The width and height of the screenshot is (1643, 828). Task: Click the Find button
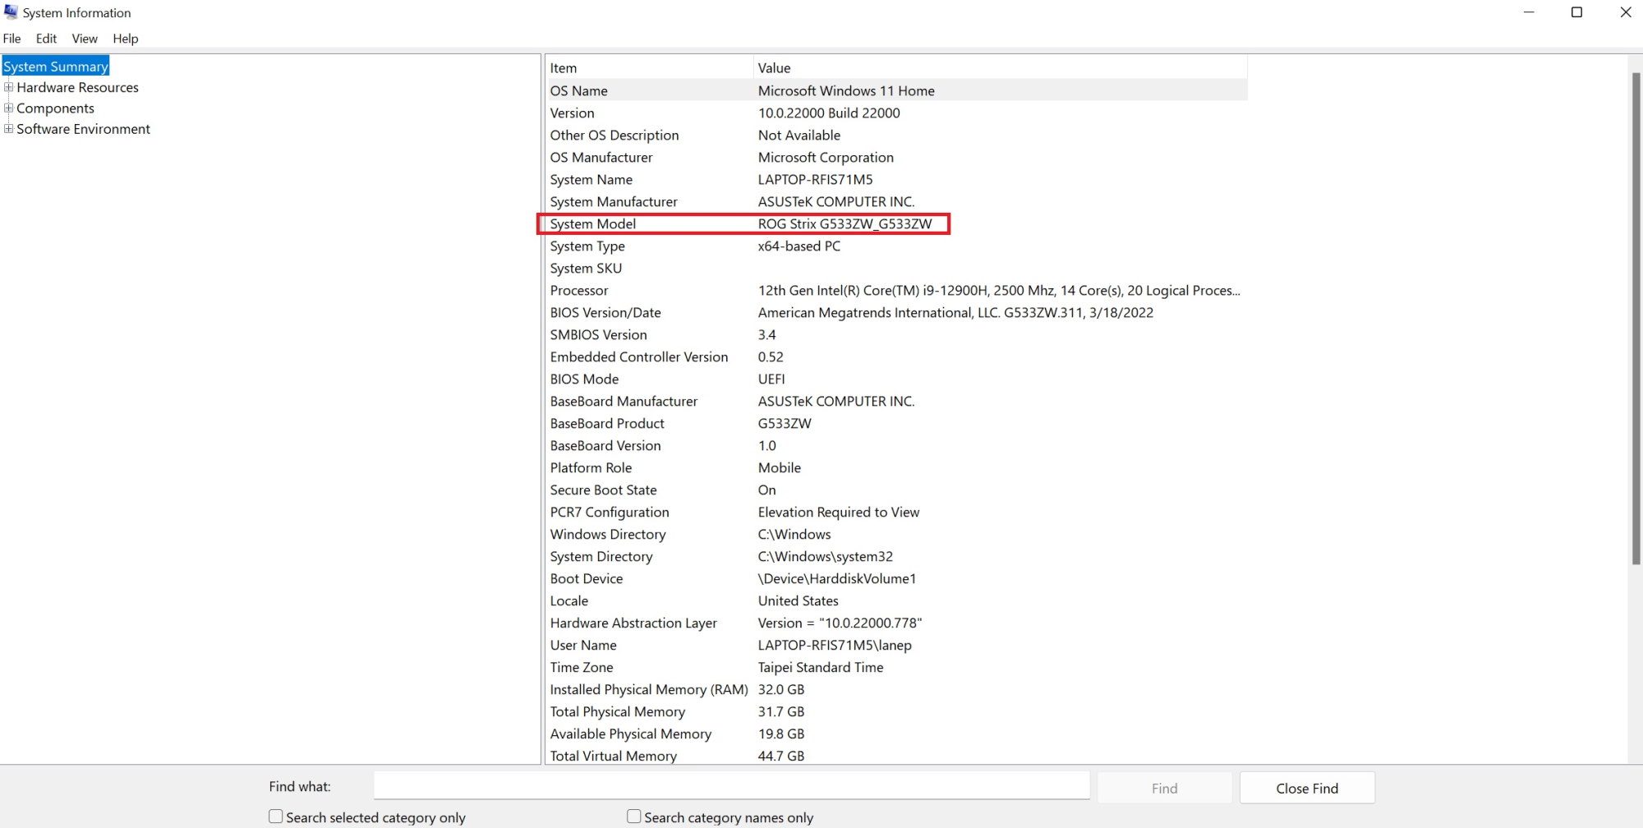(x=1164, y=788)
